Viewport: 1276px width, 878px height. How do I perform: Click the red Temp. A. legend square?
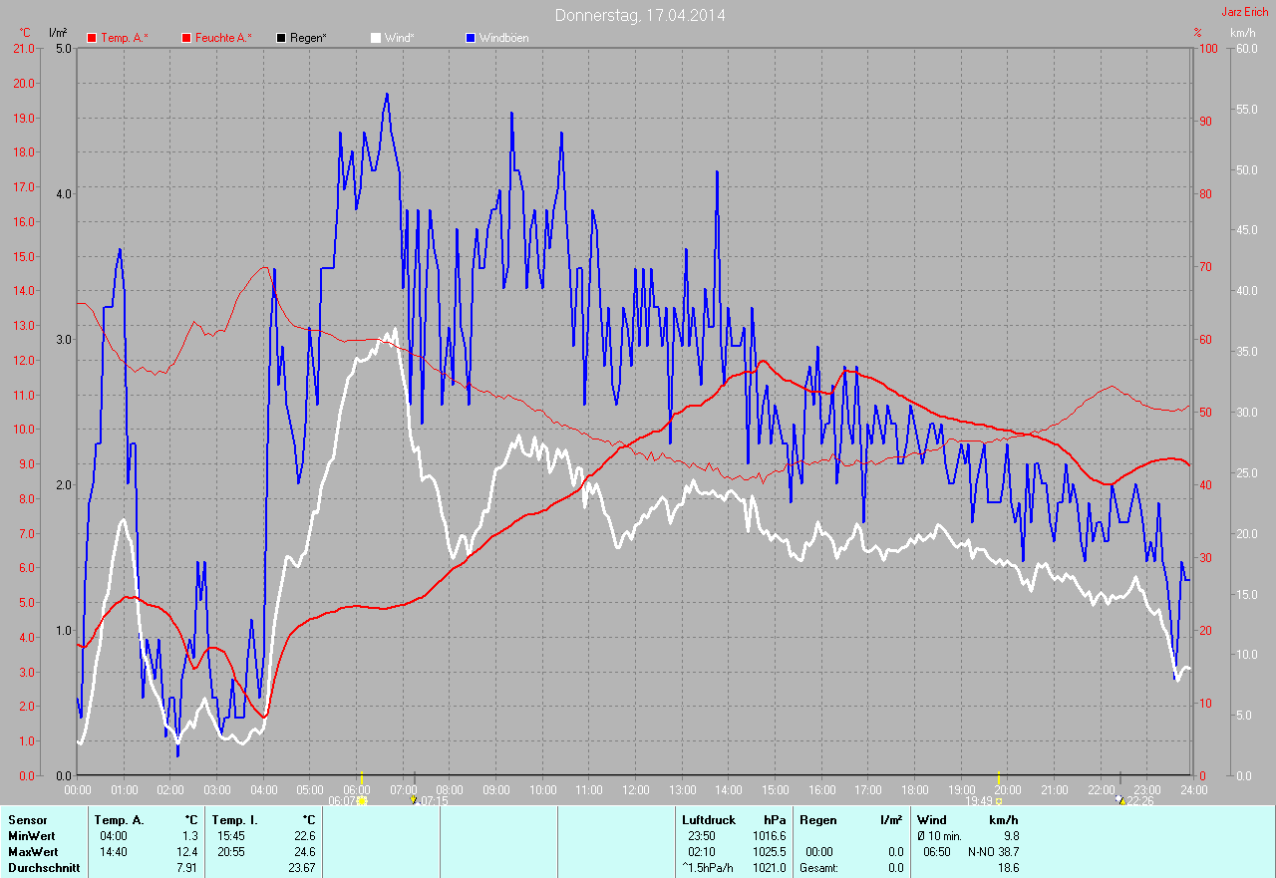[92, 38]
